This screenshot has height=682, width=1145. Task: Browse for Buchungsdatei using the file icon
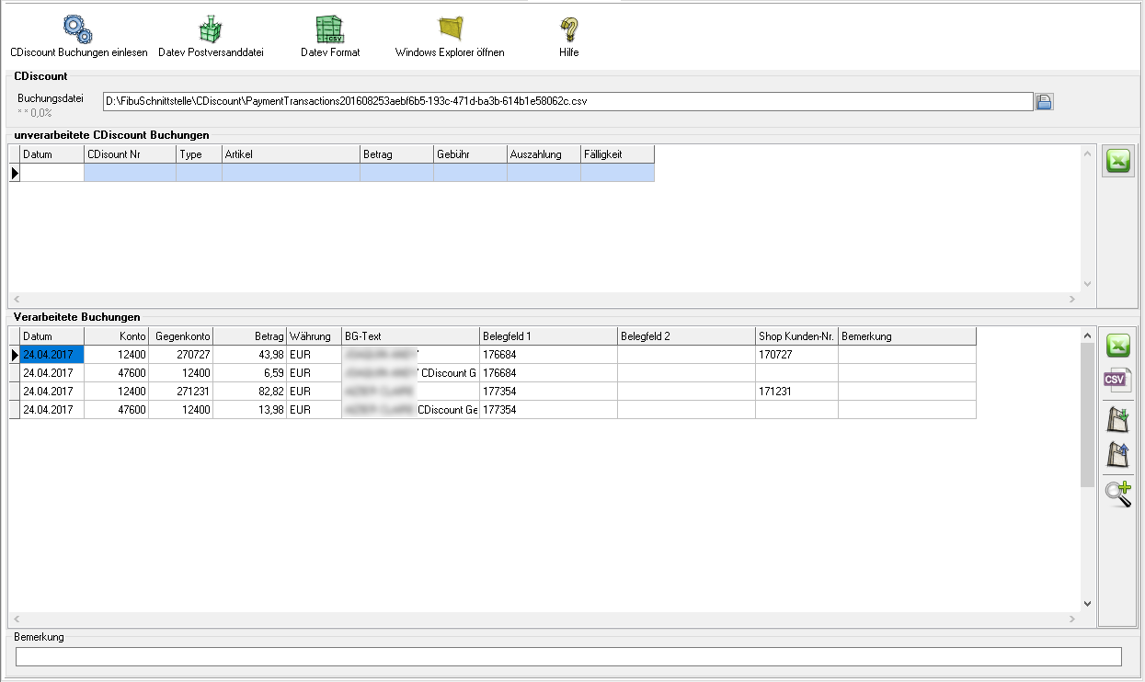[x=1044, y=102]
